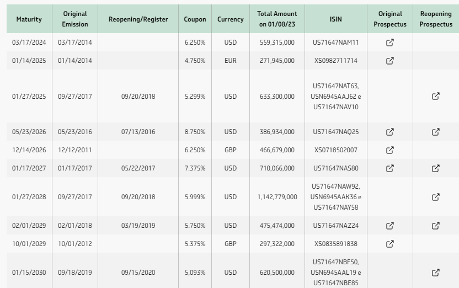Click the Coupon column header
The height and width of the screenshot is (288, 459).
coord(195,19)
